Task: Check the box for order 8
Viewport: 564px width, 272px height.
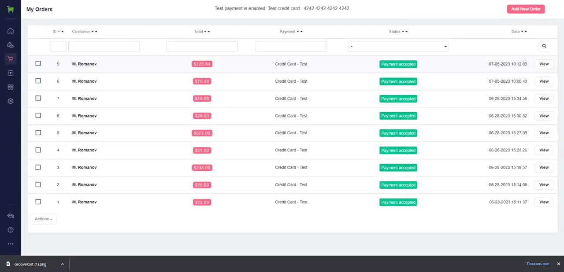Action: coord(38,81)
